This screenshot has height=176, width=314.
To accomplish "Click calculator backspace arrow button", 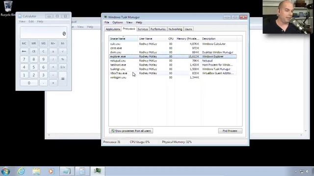I will coord(24,51).
